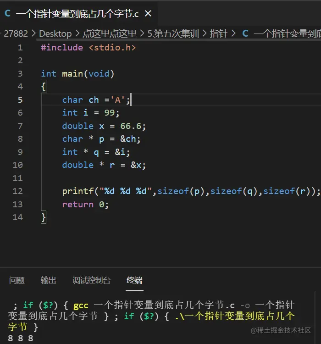
Task: Click the closing brace on line 14
Action: (x=44, y=217)
